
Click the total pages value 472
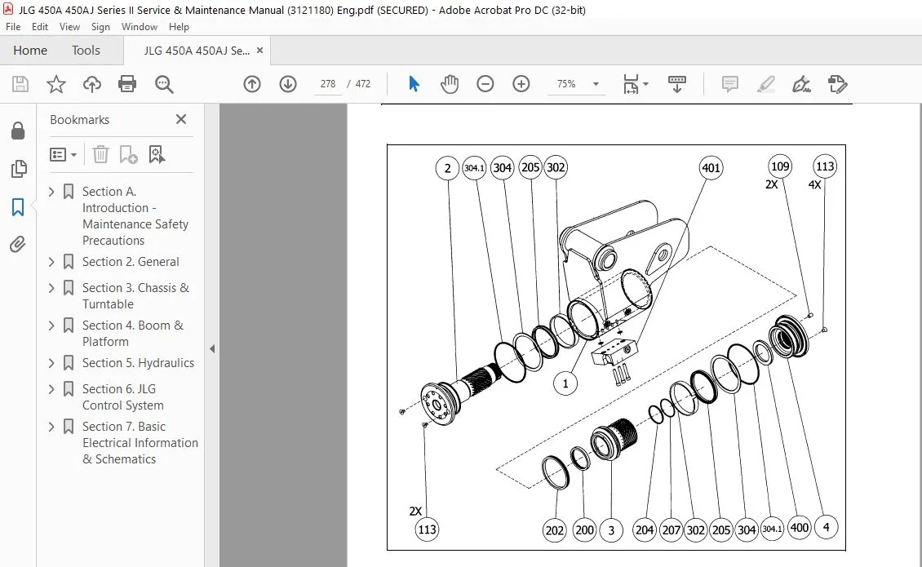(x=363, y=84)
